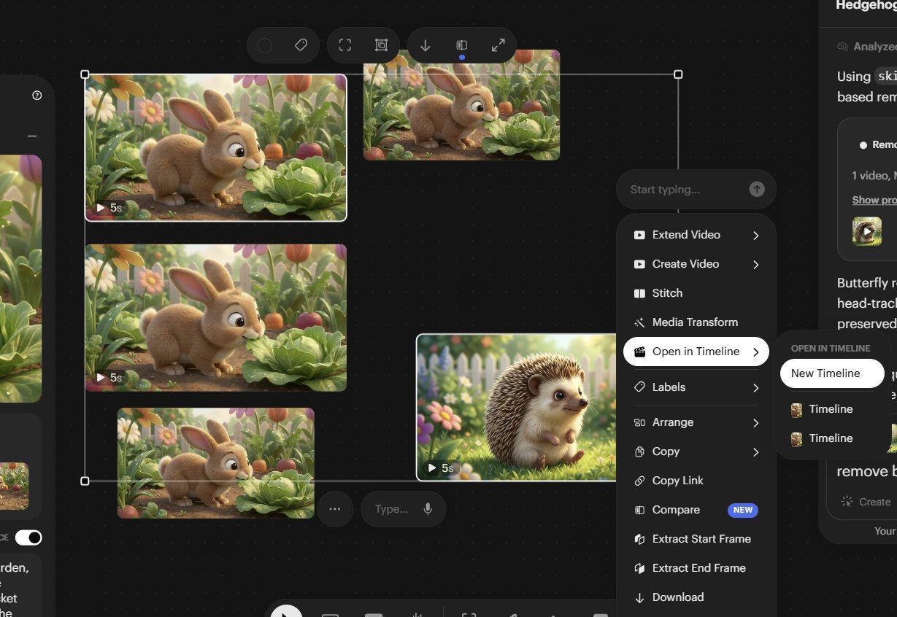Expand the Extend Video submenu arrow
The width and height of the screenshot is (897, 617).
(756, 235)
